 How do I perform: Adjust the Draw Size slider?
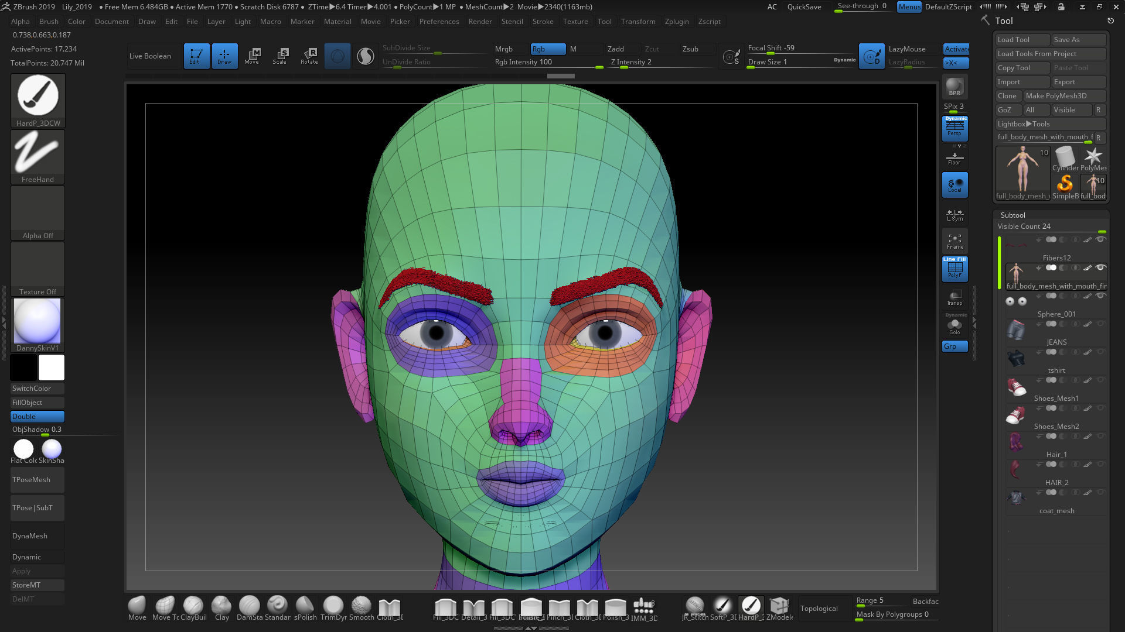(802, 62)
